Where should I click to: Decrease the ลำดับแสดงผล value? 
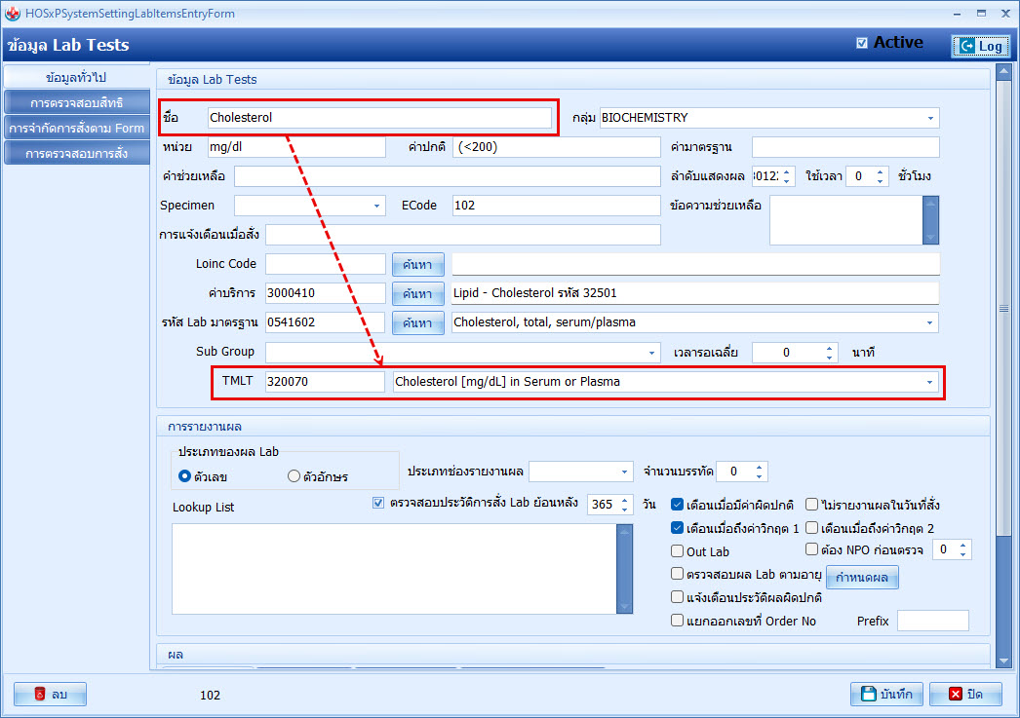pyautogui.click(x=787, y=180)
